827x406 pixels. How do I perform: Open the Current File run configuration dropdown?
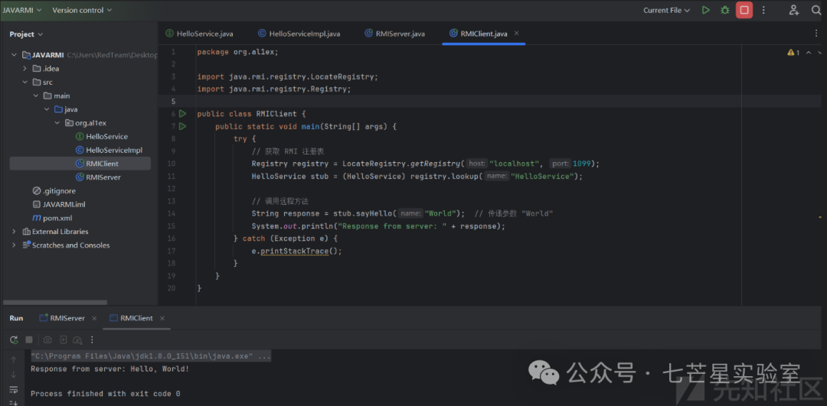pyautogui.click(x=667, y=10)
